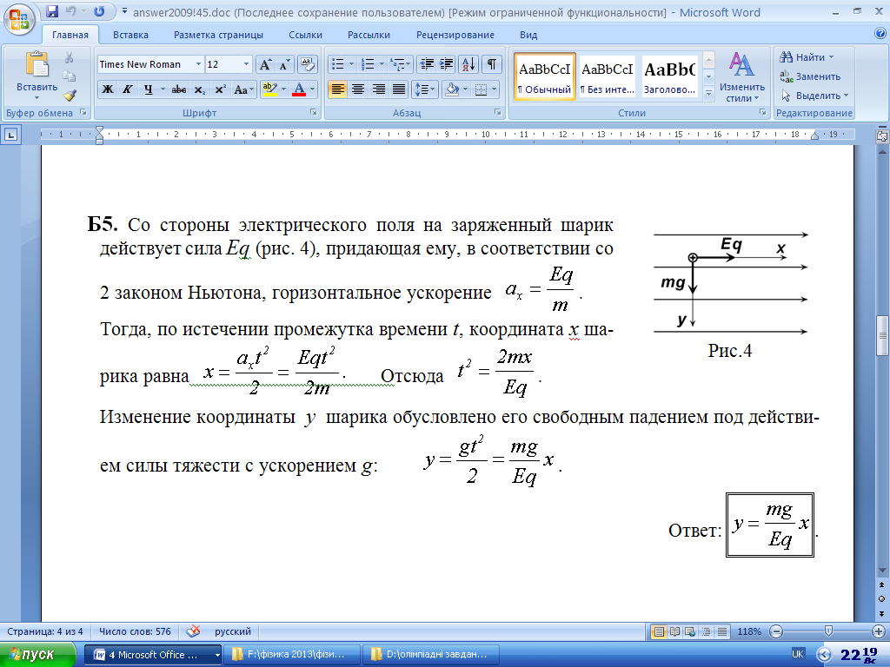Adjust the zoom slider handle
Screen dimensions: 890x667
pyautogui.click(x=828, y=631)
